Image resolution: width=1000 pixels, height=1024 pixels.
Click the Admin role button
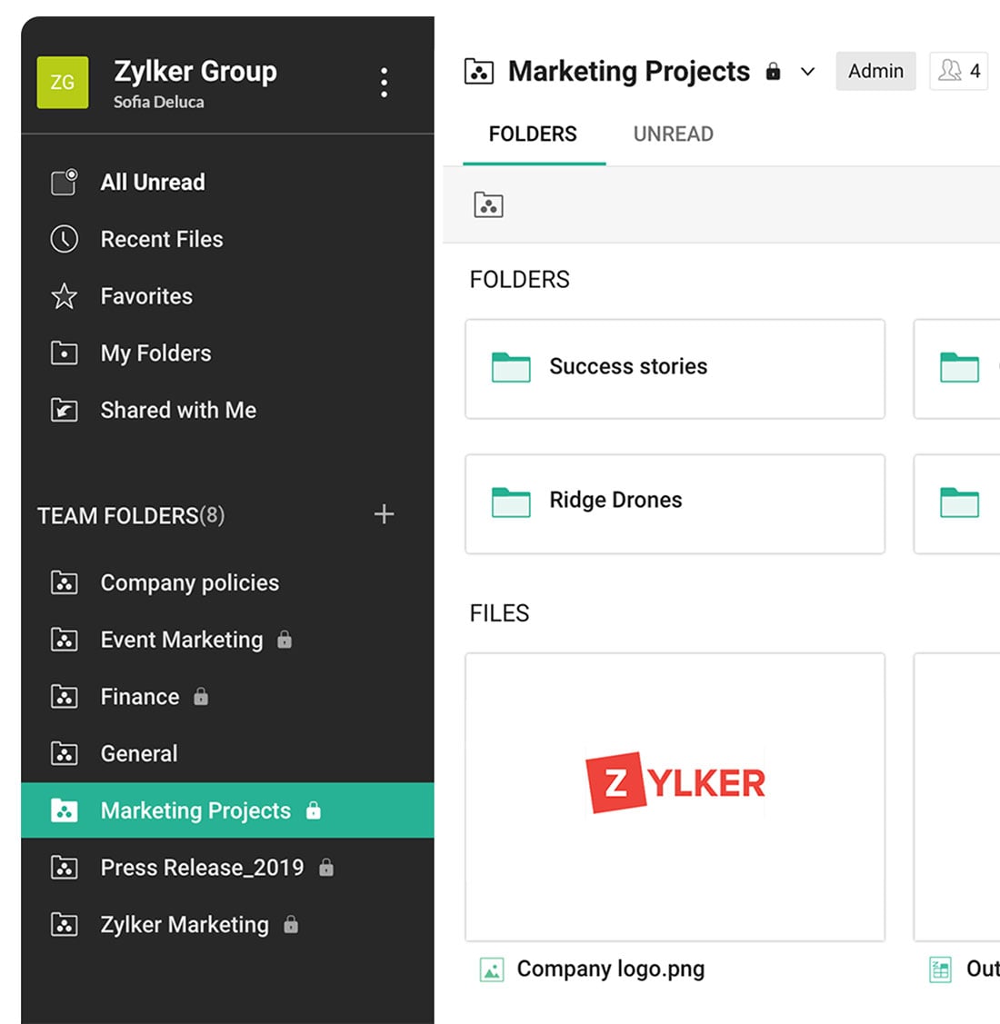[875, 71]
